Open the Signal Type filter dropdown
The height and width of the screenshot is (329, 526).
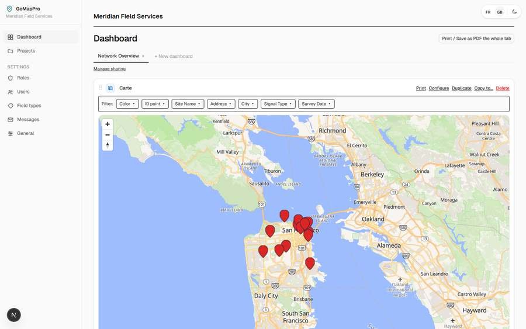click(x=278, y=104)
